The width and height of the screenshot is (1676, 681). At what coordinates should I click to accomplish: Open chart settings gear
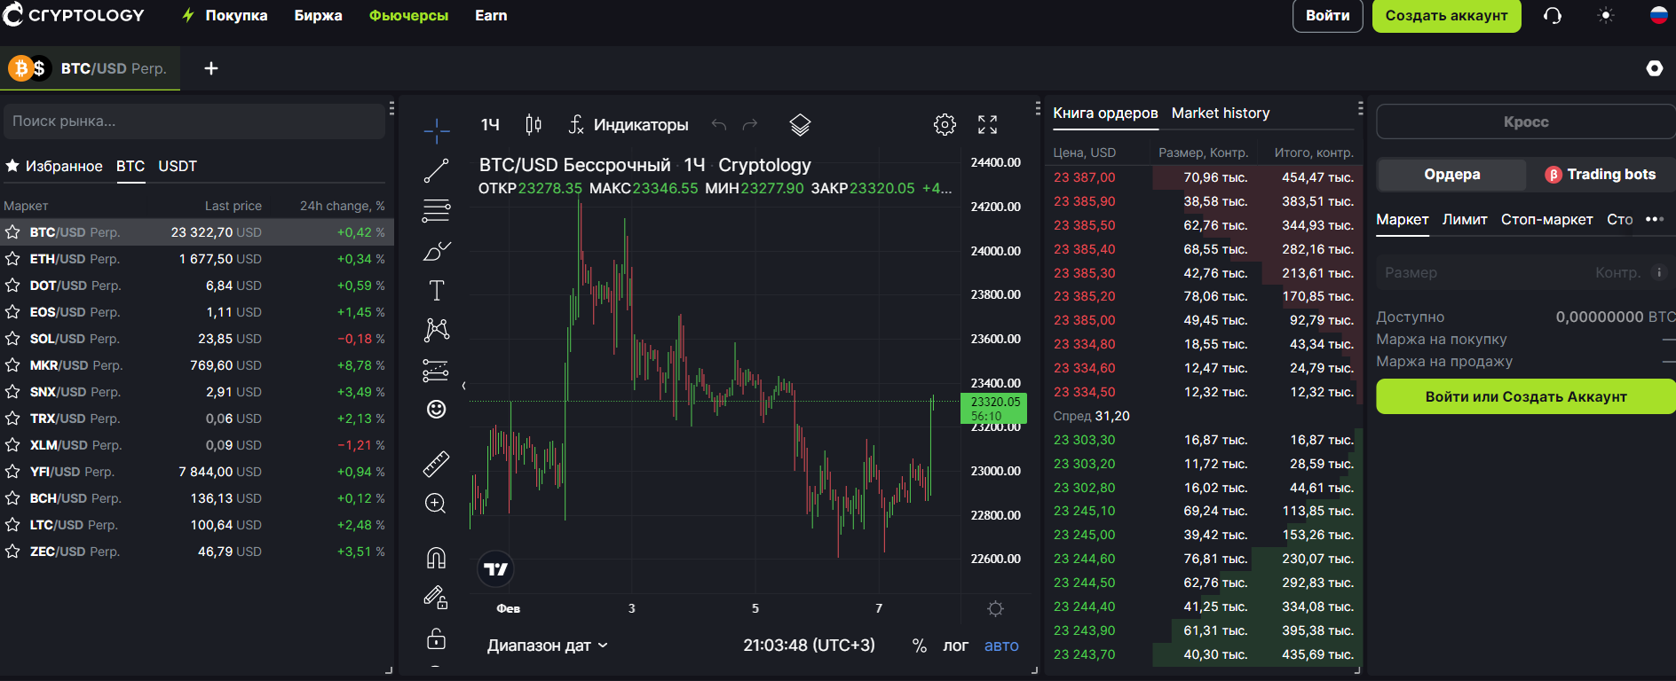coord(945,125)
